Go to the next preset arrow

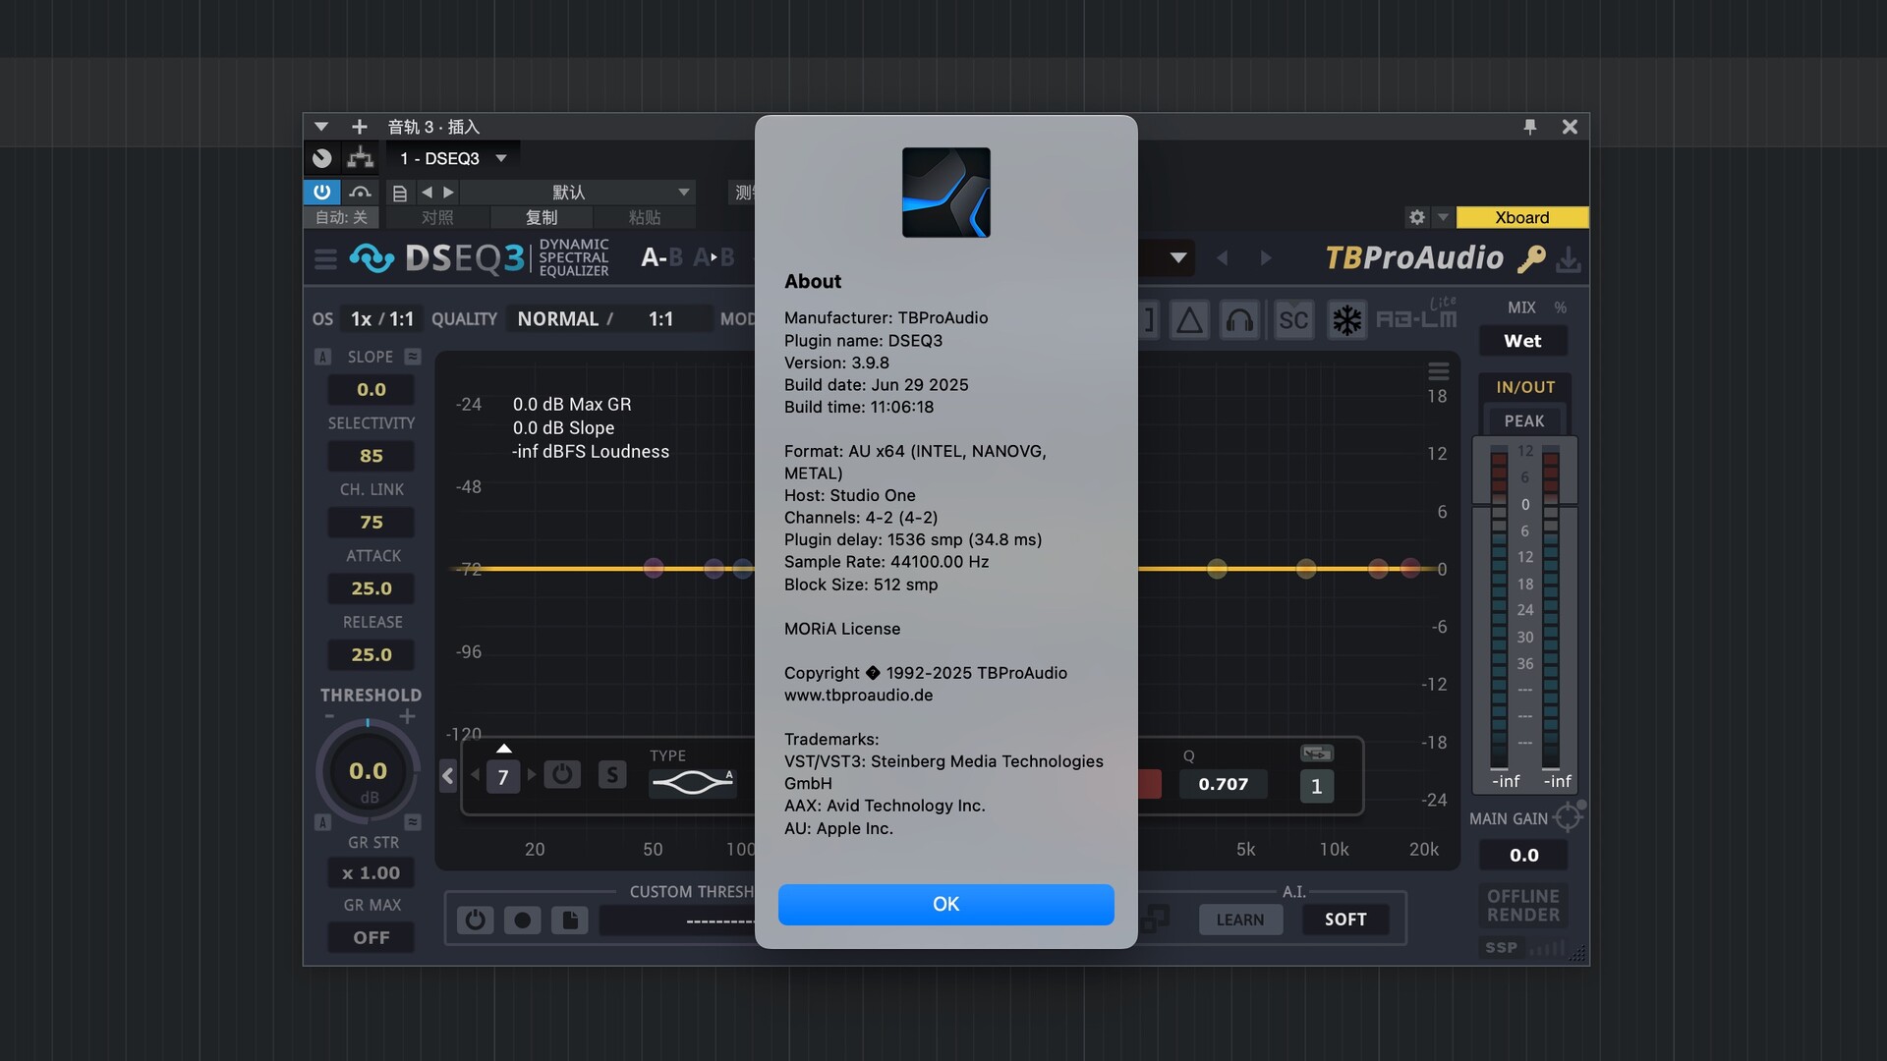448,193
